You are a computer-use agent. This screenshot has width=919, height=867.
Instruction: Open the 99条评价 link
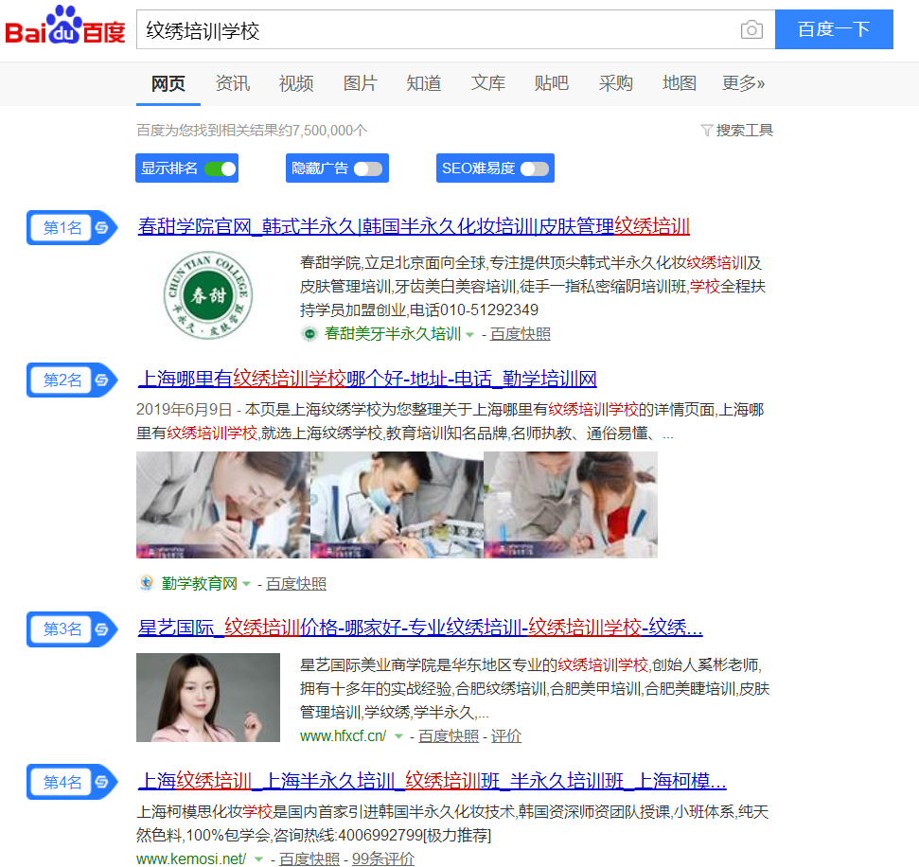click(x=383, y=858)
